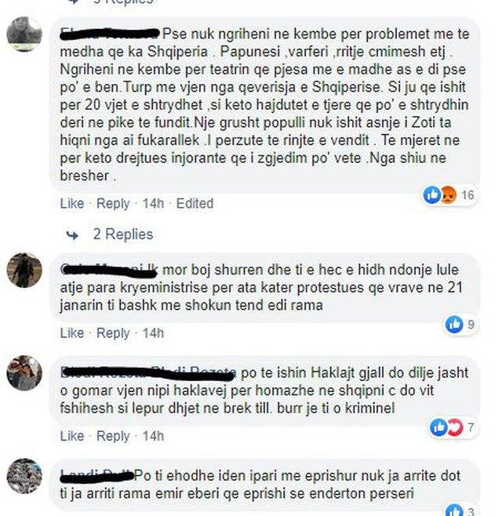Click the thumbs-up reaction icon with 16 reactions
Screen dimensions: 502x516
coord(431,194)
